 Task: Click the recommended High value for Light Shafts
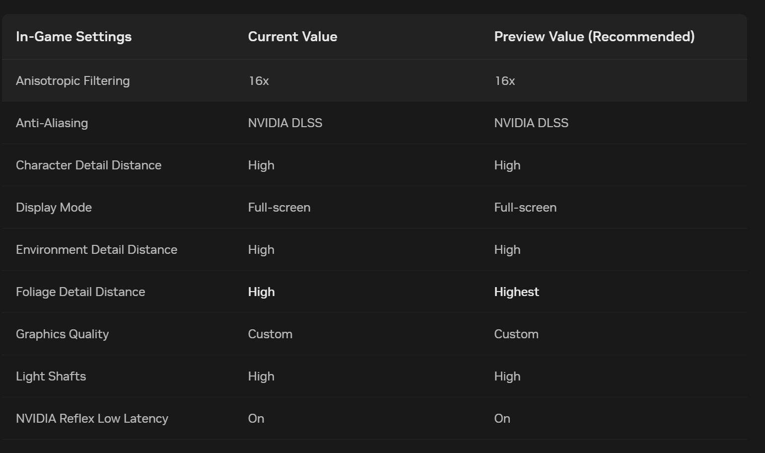[507, 377]
